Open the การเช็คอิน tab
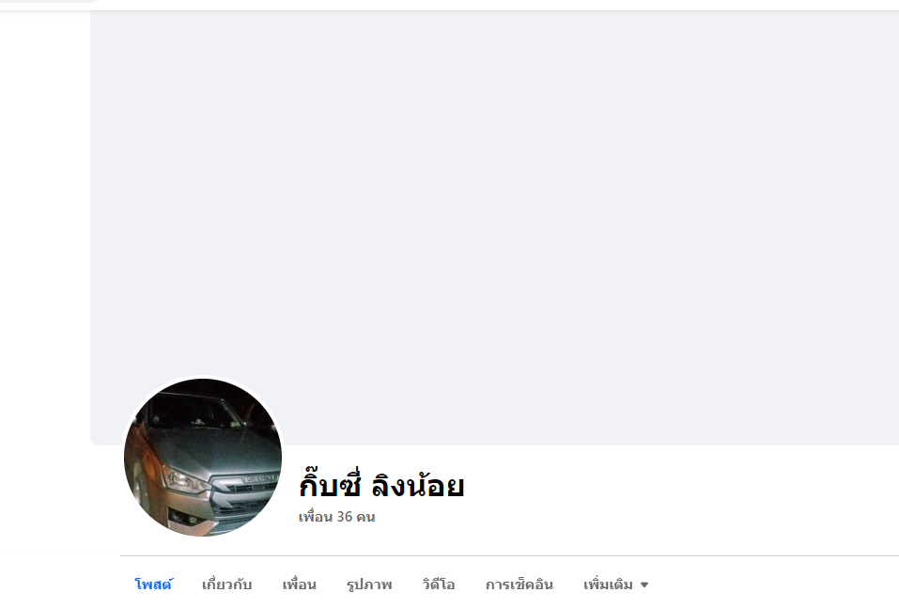Screen dimensions: 899x608 (519, 585)
